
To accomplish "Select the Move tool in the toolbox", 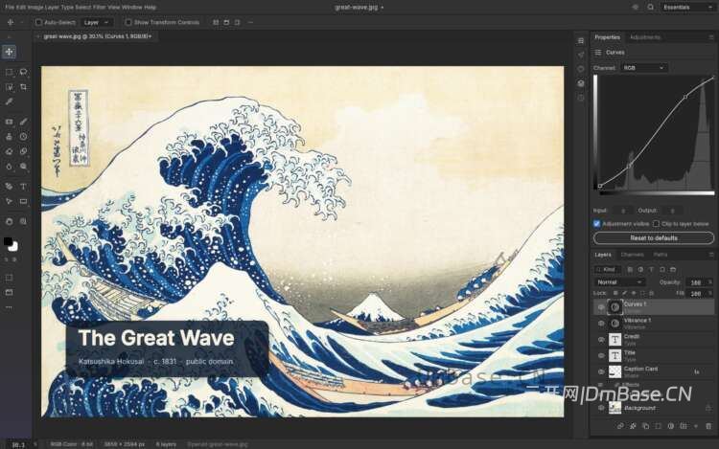I will coord(10,52).
